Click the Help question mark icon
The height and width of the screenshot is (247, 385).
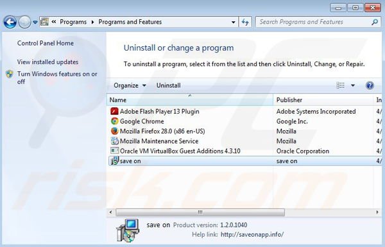coord(370,85)
